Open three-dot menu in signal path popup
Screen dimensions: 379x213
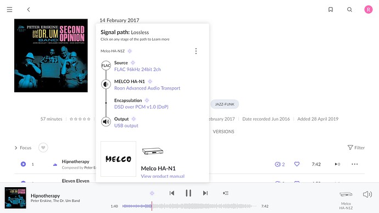pyautogui.click(x=196, y=51)
